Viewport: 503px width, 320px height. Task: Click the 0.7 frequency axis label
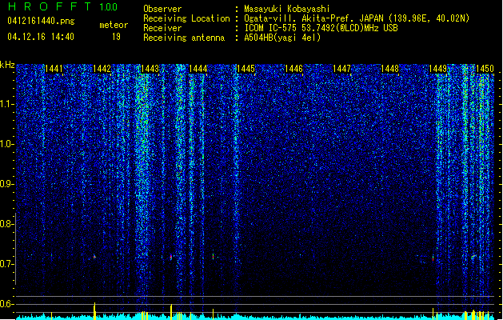[6, 264]
